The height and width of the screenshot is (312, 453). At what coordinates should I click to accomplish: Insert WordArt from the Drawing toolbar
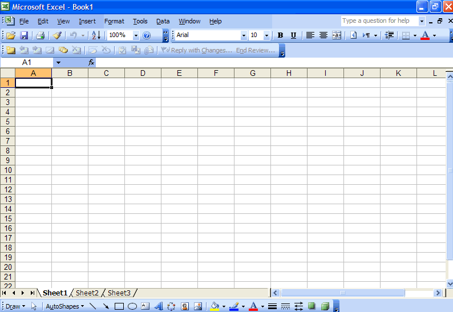point(158,306)
